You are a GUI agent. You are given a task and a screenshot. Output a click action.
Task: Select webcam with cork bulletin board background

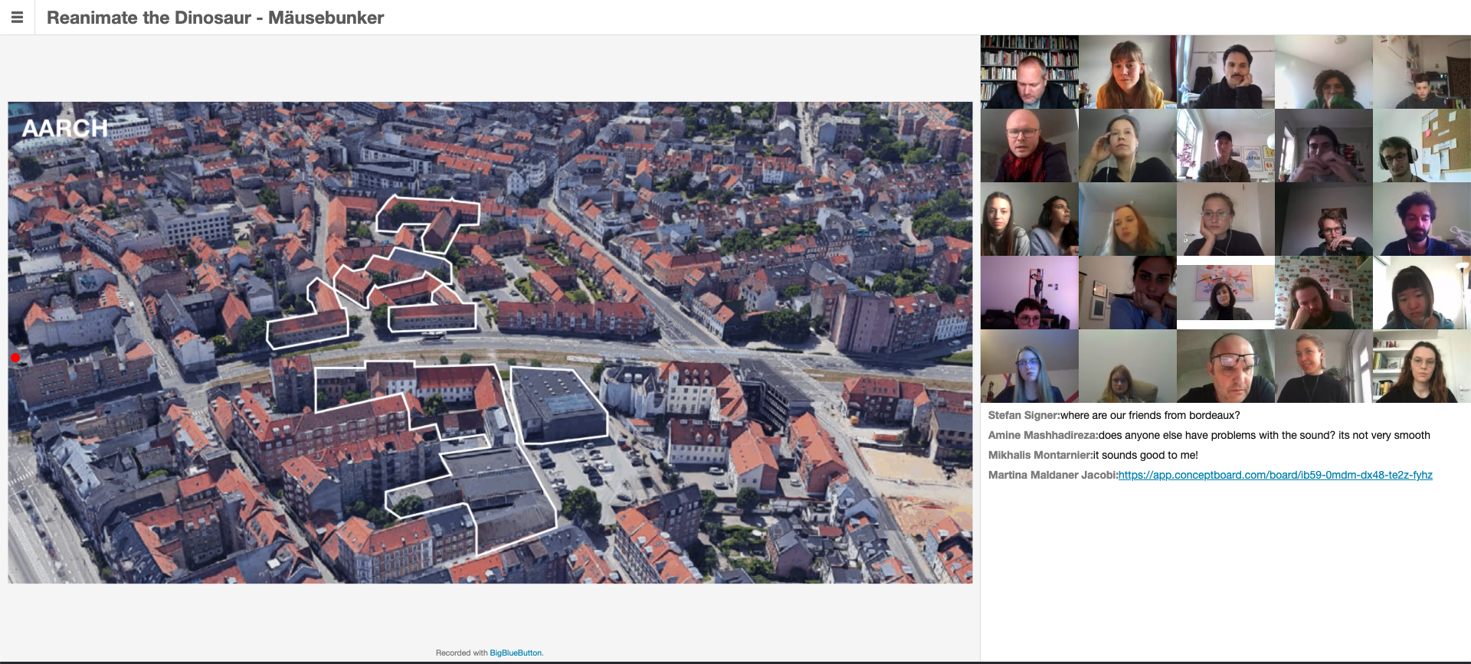click(x=1421, y=146)
